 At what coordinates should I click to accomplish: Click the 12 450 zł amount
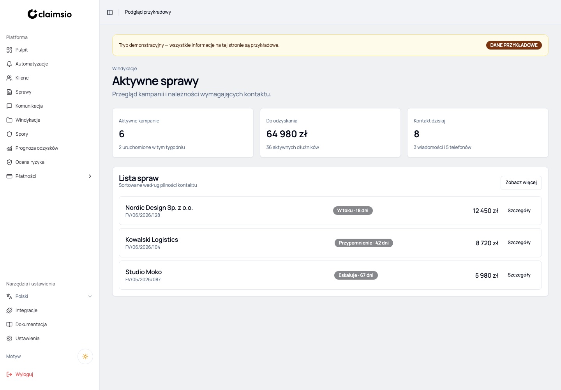[485, 211]
